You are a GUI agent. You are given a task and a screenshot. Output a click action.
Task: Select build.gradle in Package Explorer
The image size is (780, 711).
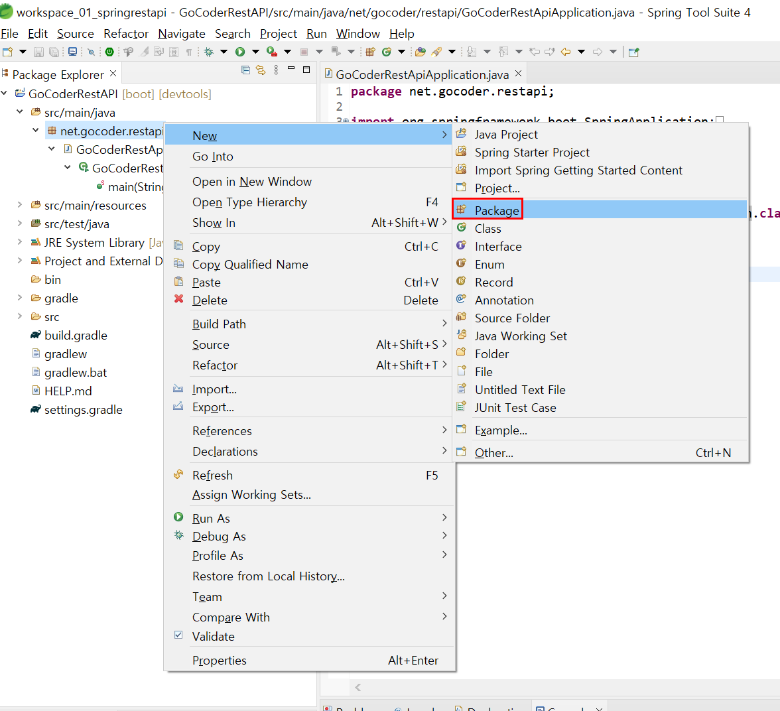pos(76,336)
